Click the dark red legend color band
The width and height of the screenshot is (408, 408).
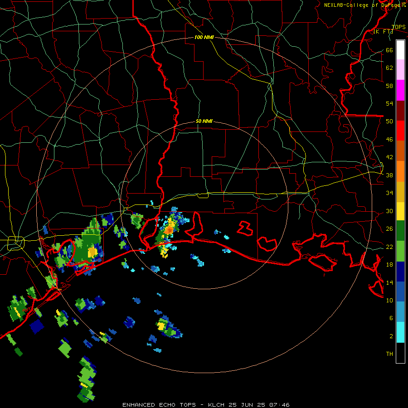(400, 111)
